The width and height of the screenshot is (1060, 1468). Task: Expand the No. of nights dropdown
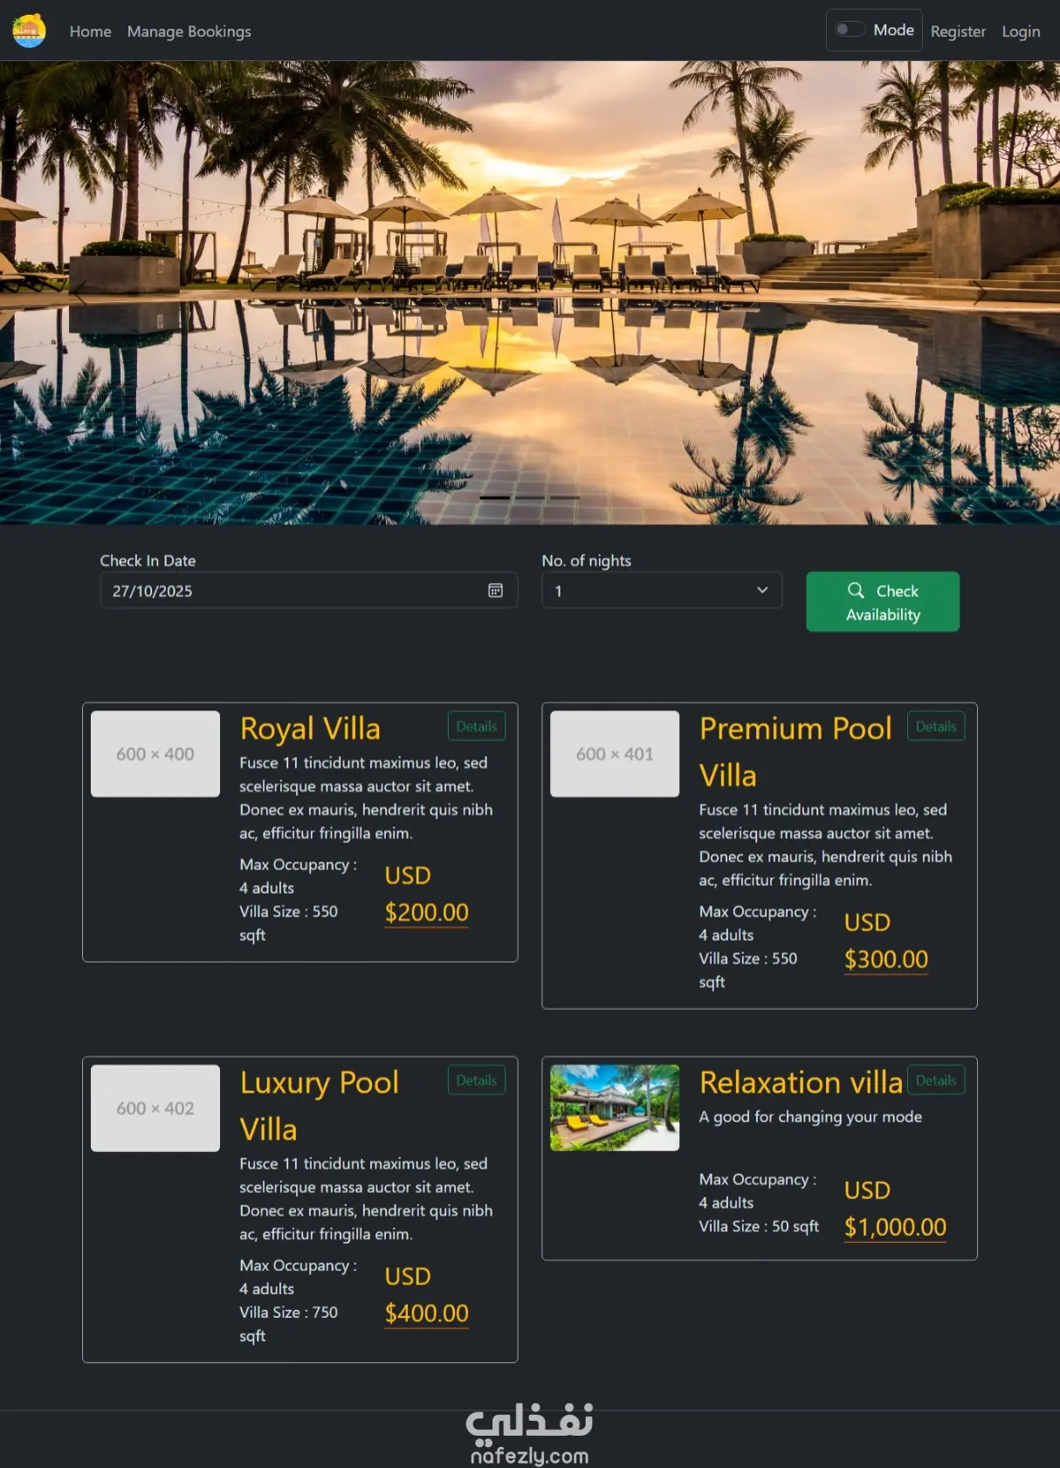coord(661,591)
